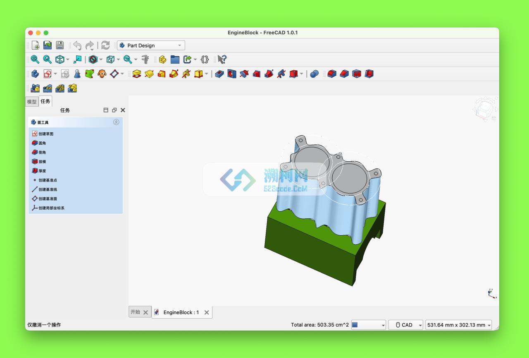Click the Refresh recompute icon

coord(105,45)
